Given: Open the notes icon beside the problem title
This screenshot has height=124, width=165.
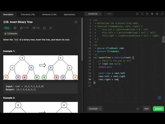Looking at the screenshot, I should click(x=76, y=22).
